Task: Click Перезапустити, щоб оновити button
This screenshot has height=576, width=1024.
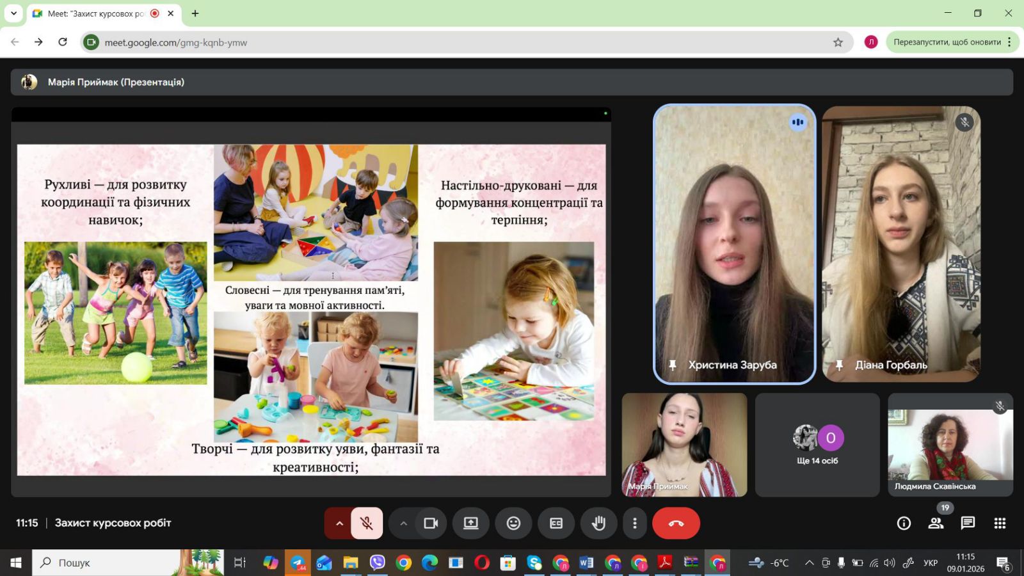Action: point(947,42)
